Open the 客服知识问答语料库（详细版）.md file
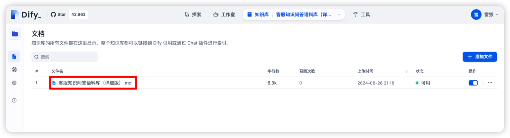 (x=95, y=83)
